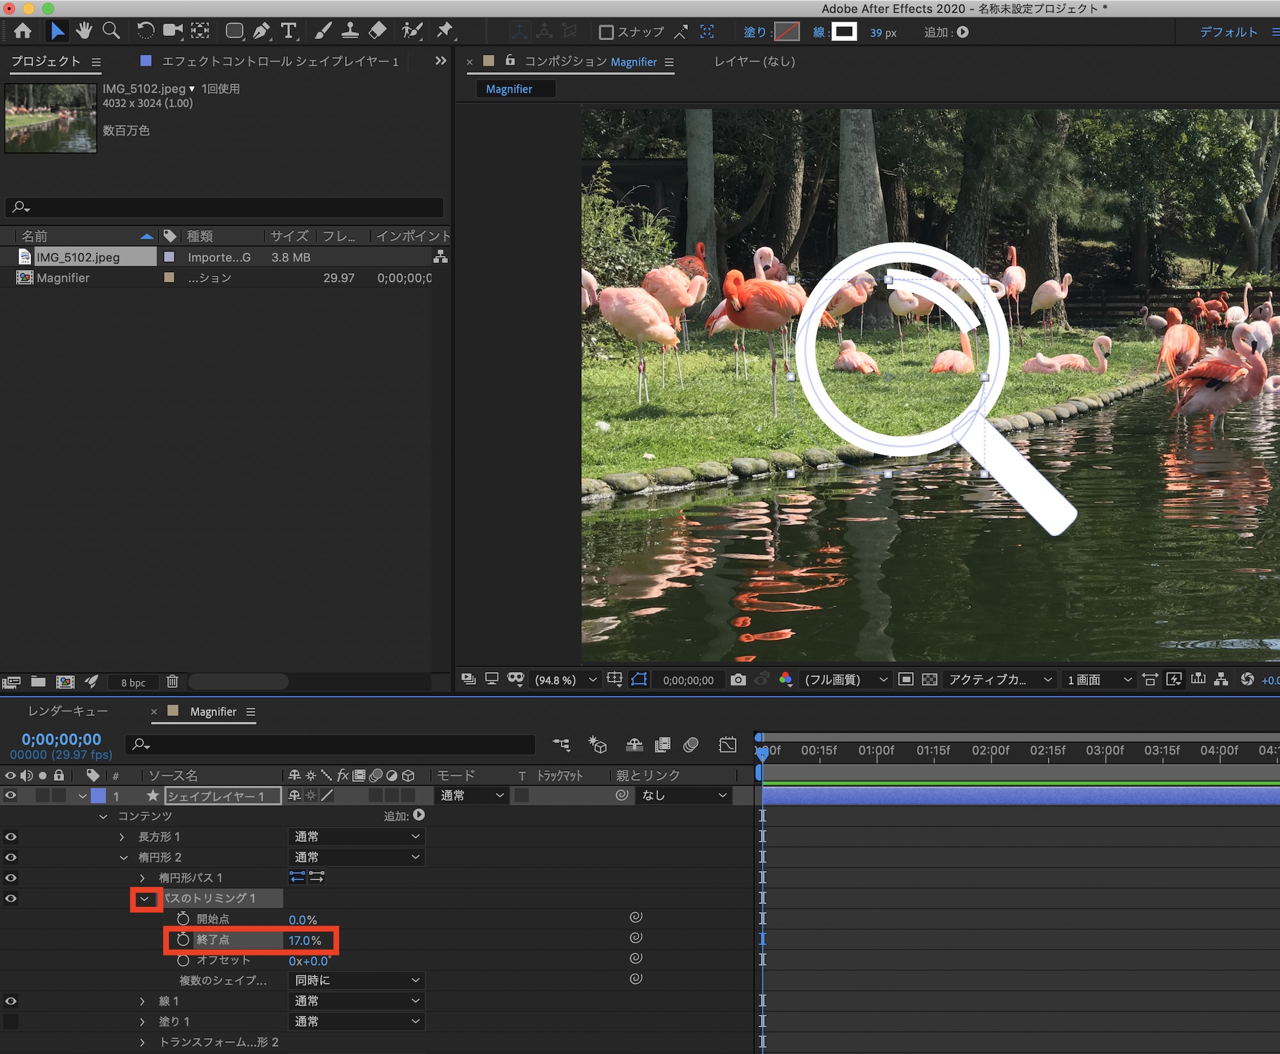
Task: Open the 複数のシェイプ dropdown set to 同時に
Action: pos(356,980)
